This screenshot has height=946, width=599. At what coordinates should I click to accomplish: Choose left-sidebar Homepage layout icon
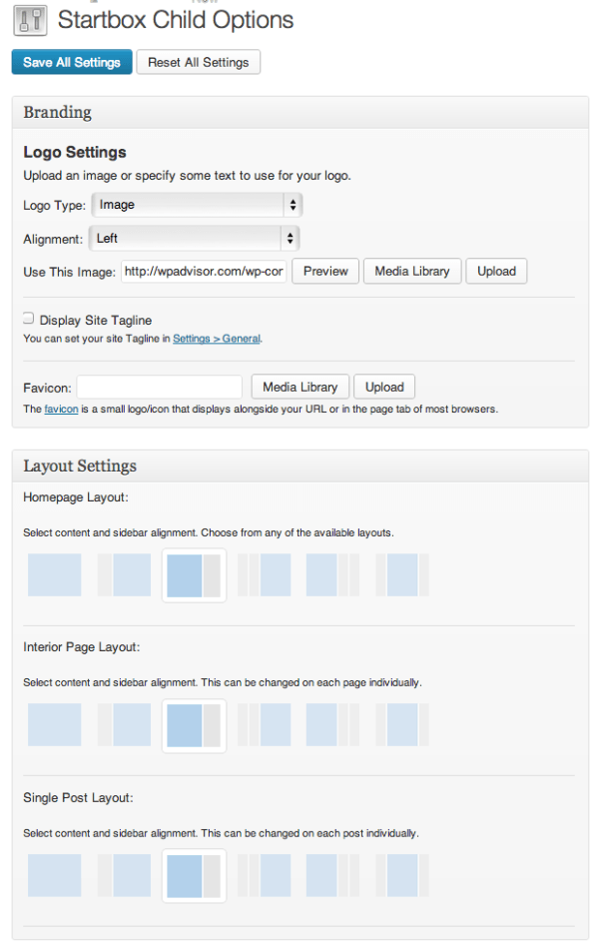(x=125, y=575)
